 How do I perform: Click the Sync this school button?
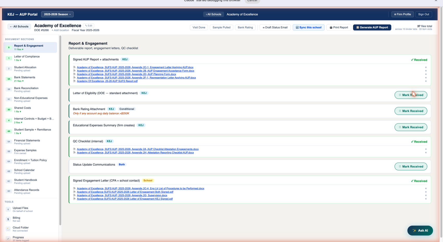click(309, 27)
